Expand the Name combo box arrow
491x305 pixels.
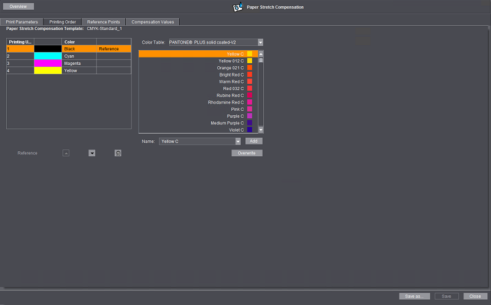click(x=238, y=141)
